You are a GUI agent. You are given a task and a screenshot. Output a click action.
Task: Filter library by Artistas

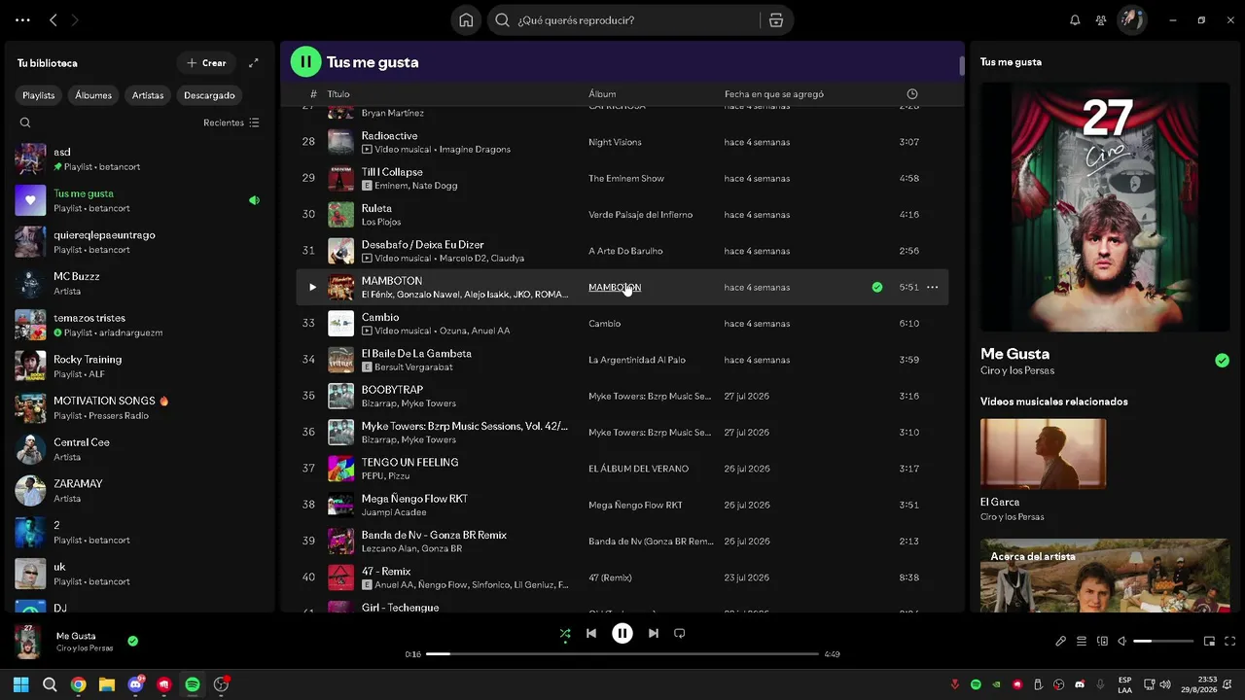[148, 95]
